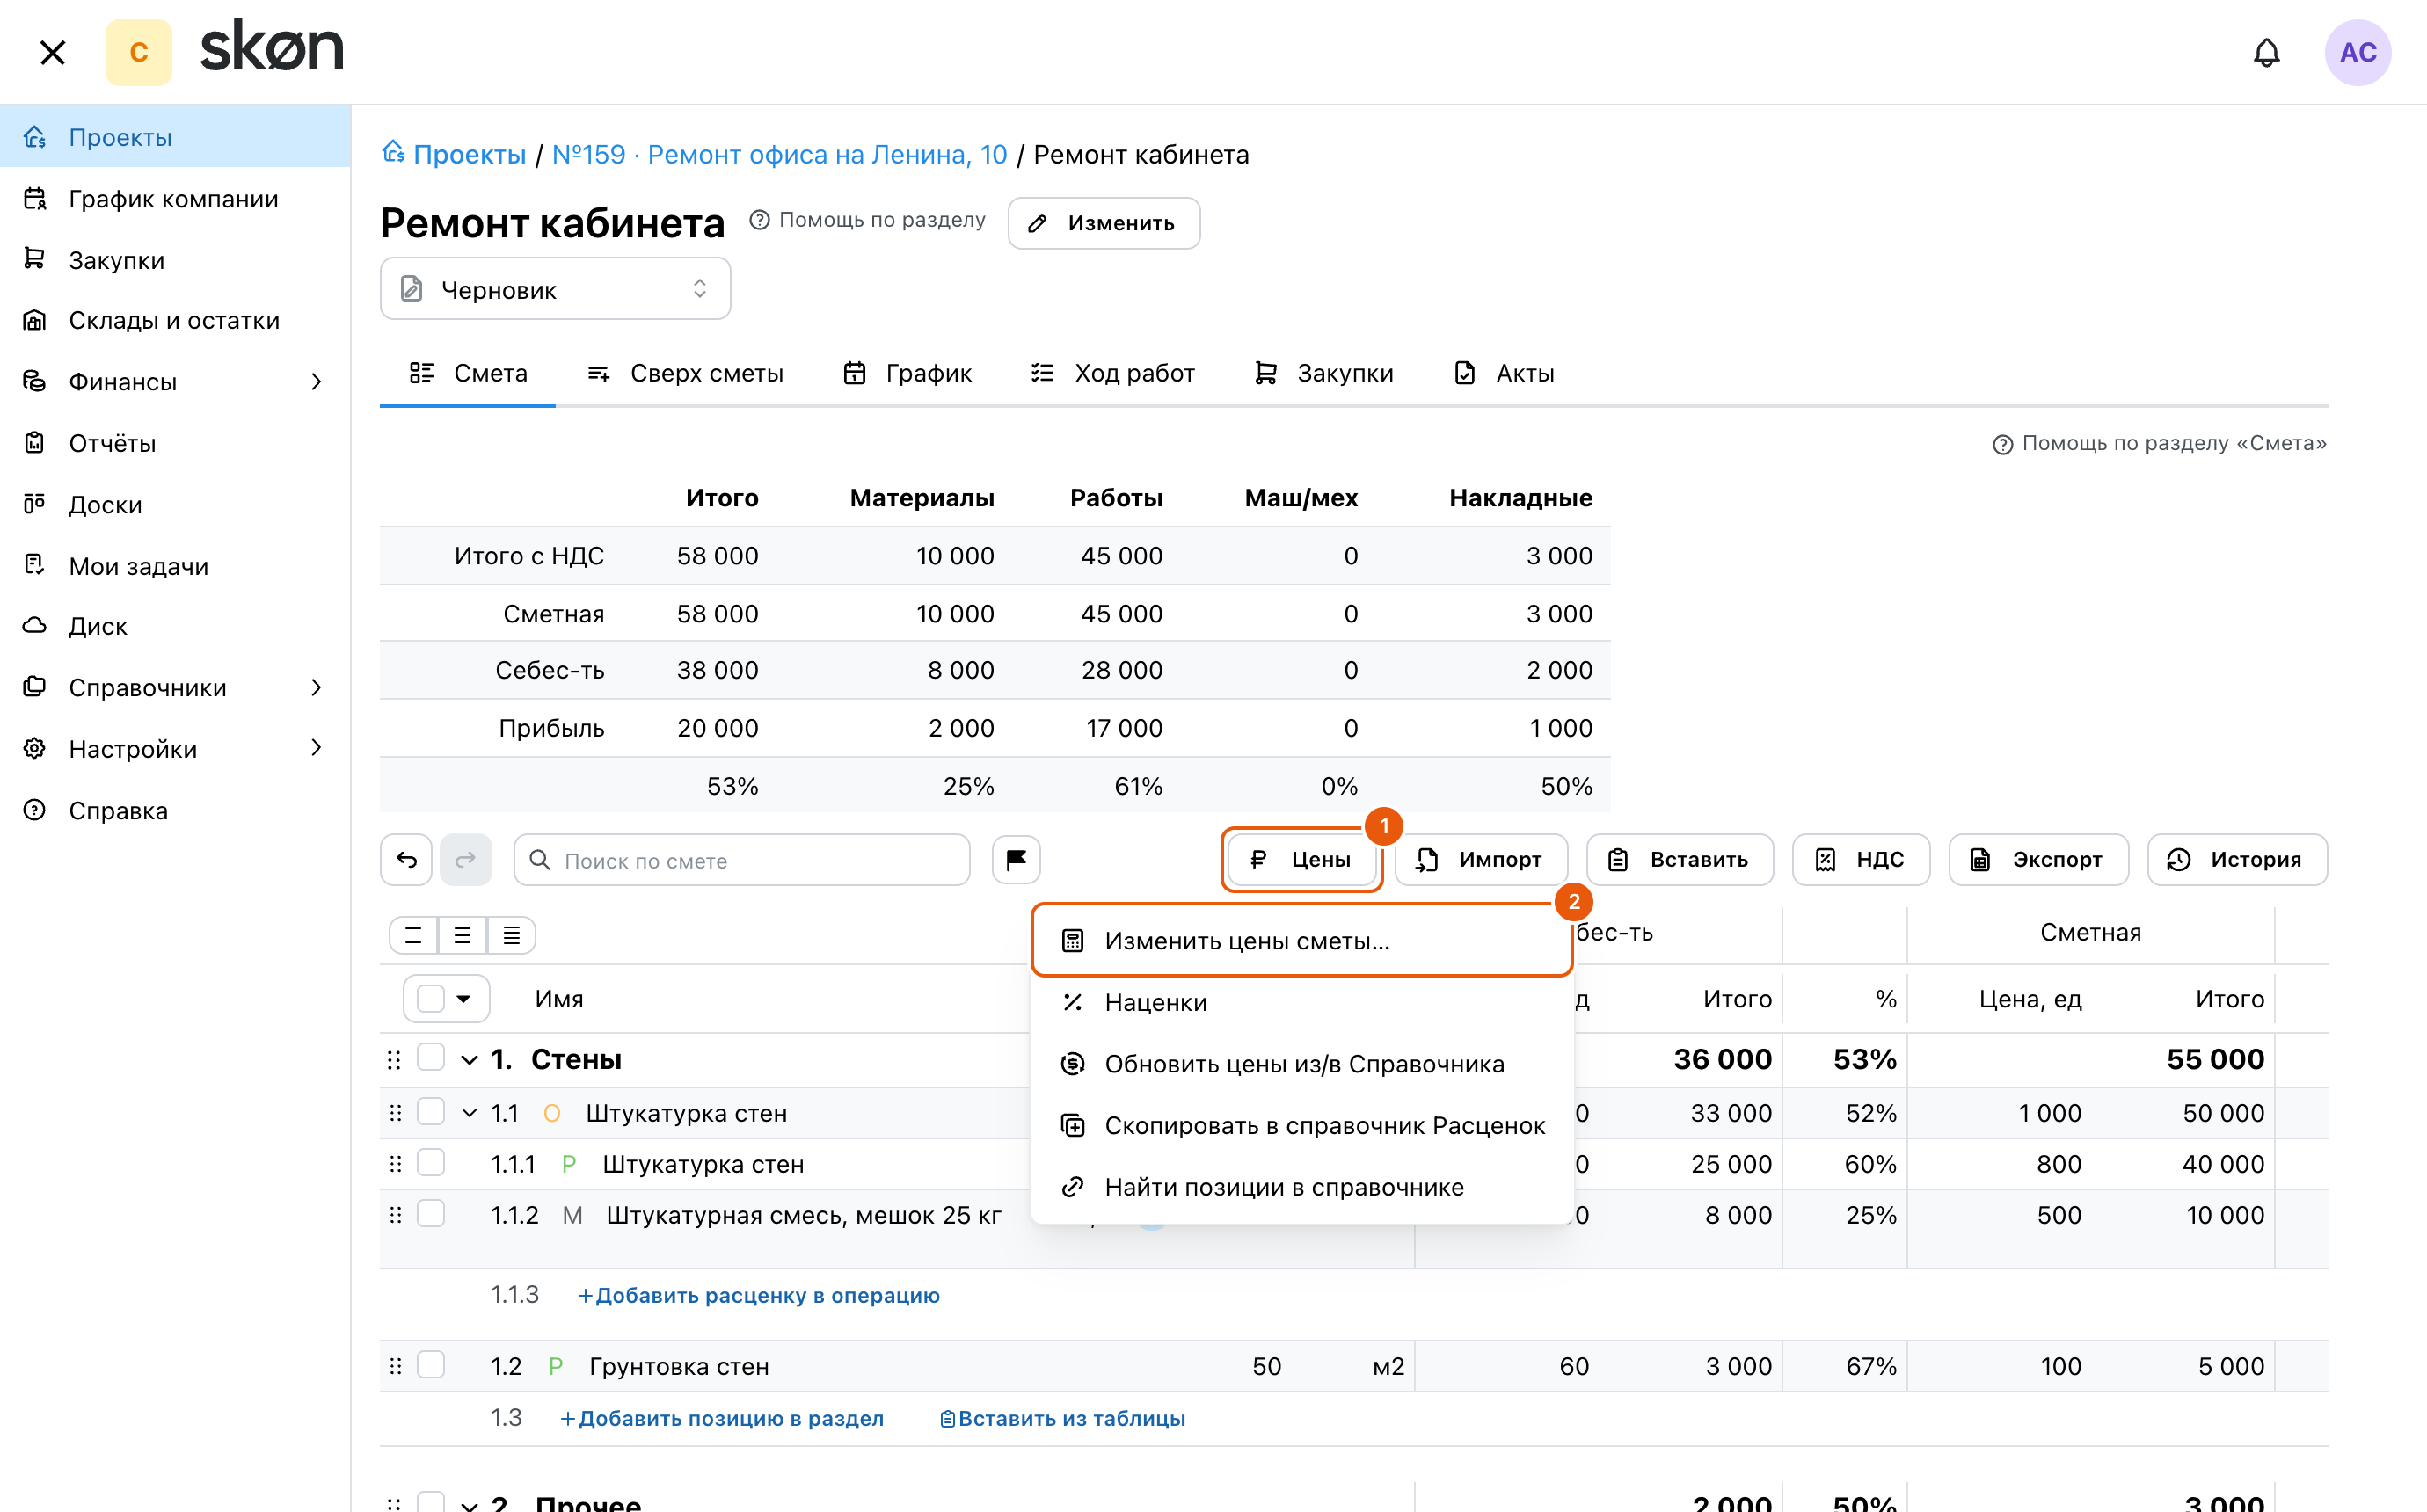This screenshot has height=1512, width=2427.
Task: Choose Обновить цены из/в Справочника
Action: (1301, 1063)
